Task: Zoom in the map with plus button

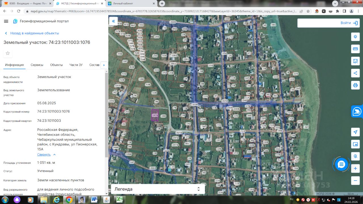Action: [x=355, y=169]
